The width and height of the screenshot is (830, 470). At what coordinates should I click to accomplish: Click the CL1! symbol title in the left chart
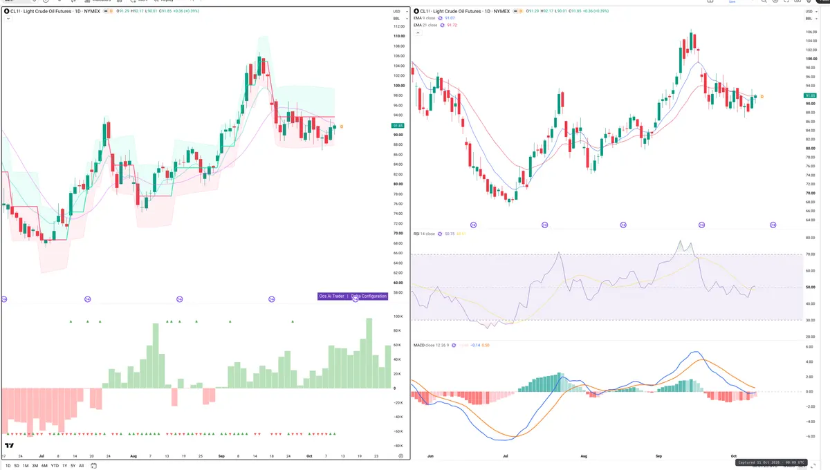[55, 11]
